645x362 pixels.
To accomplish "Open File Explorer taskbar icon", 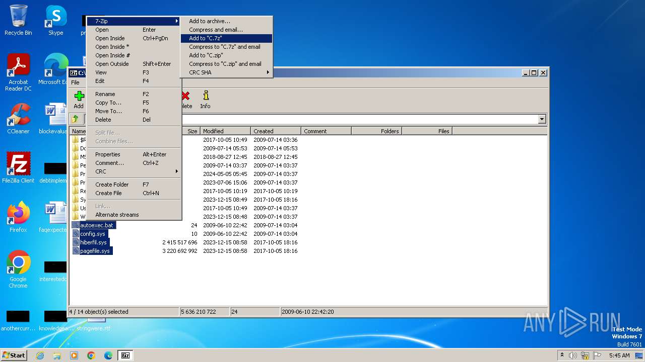I will click(57, 355).
